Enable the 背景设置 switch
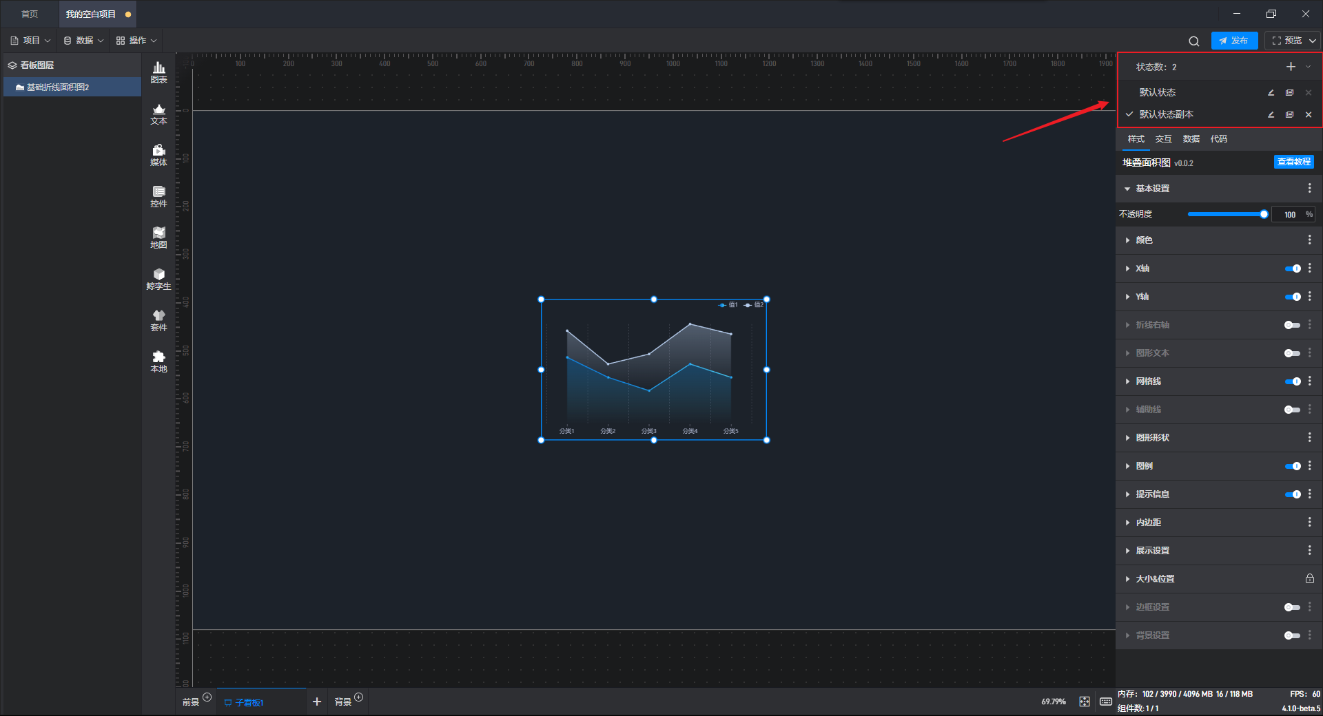 [1293, 635]
